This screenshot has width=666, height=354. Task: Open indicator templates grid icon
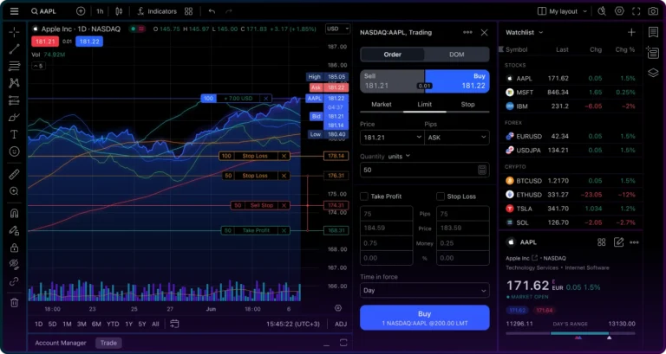[188, 11]
